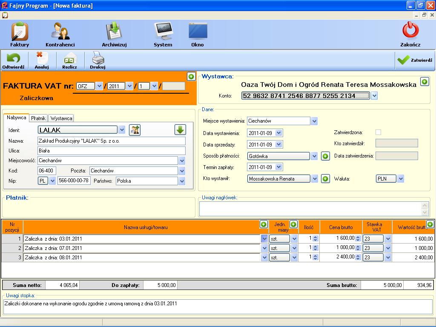
Task: Expand the Sposób płatności dropdown
Action: (x=314, y=156)
